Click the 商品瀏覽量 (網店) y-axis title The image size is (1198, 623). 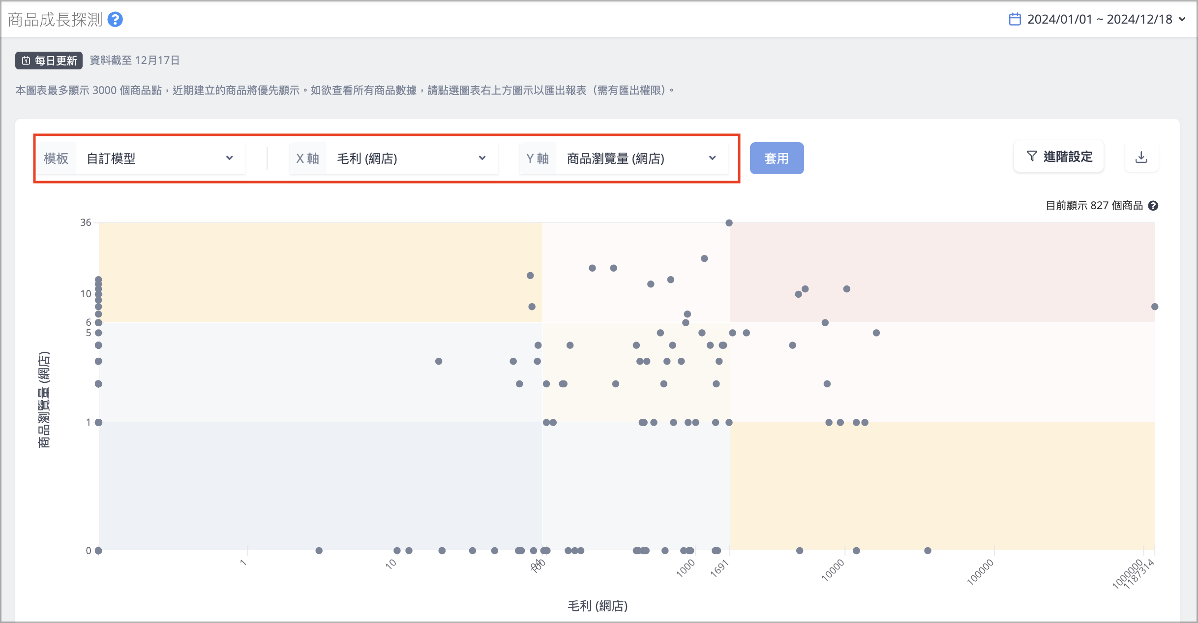44,400
